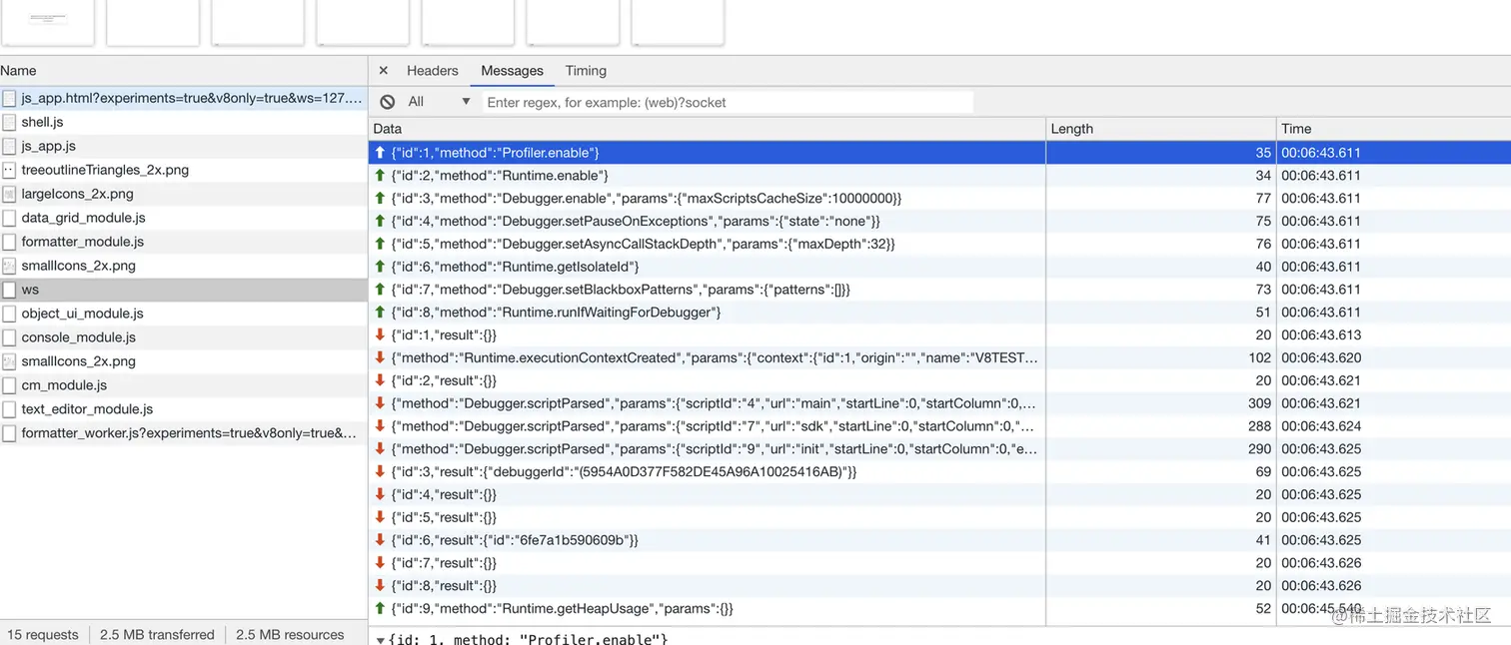Select scriptParsed message with url main
This screenshot has height=645, width=1511.
coord(939,403)
